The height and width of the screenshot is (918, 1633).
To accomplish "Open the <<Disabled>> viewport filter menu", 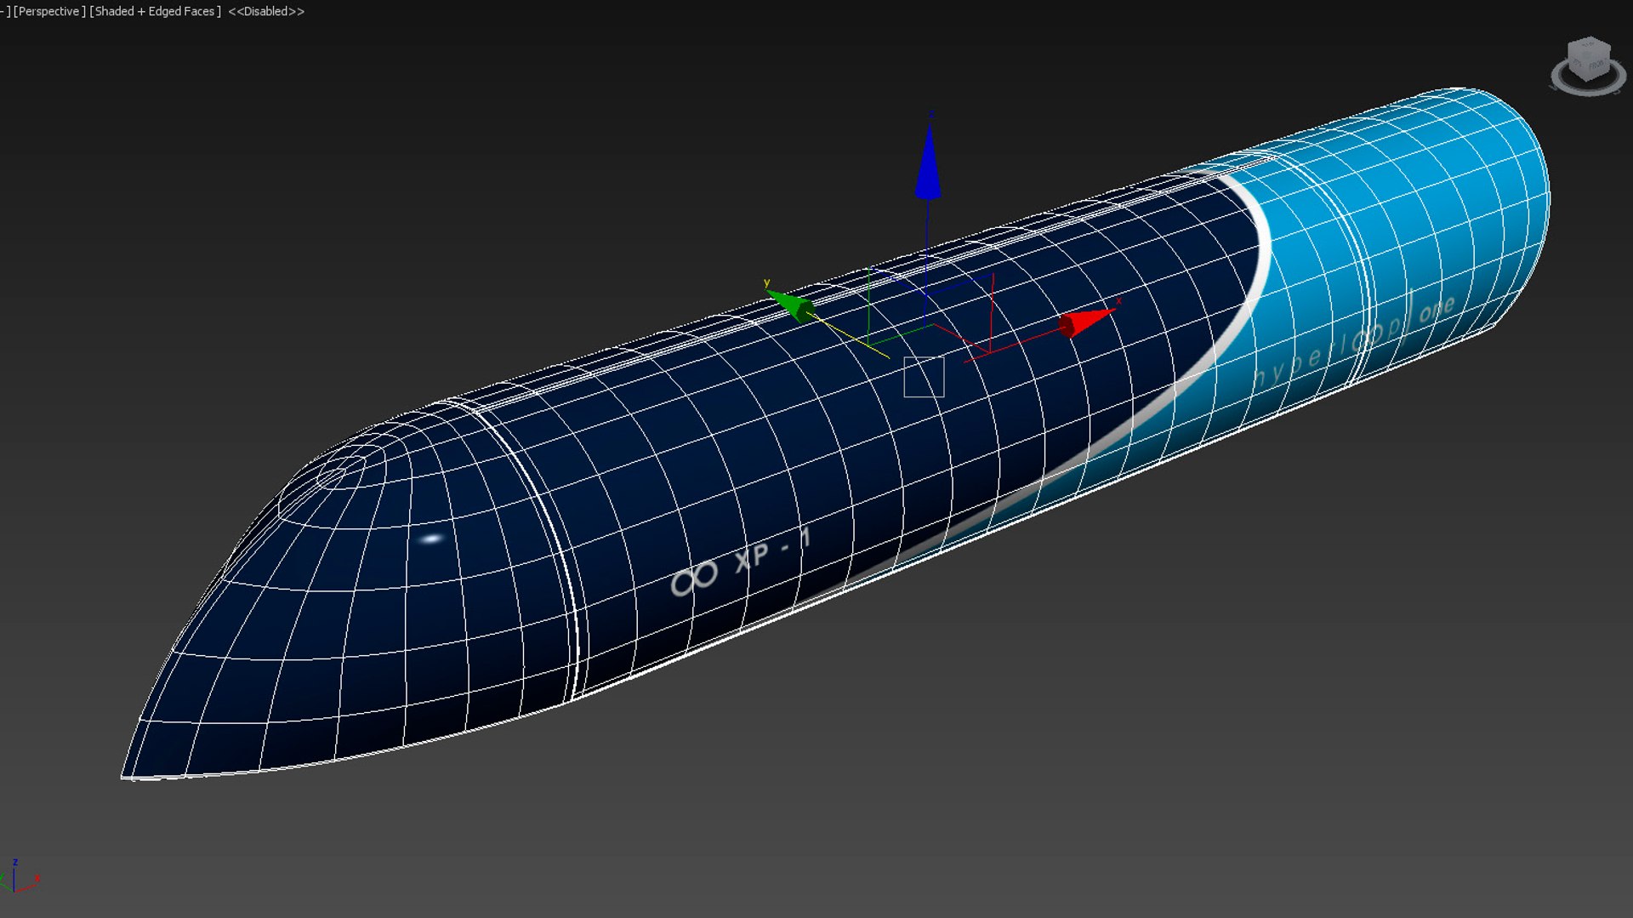I will (266, 11).
